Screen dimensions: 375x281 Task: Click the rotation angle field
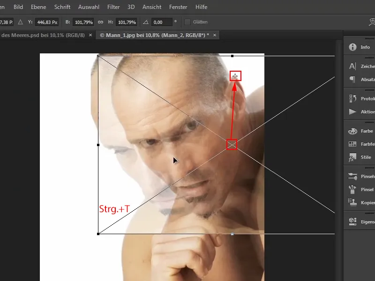tap(162, 22)
